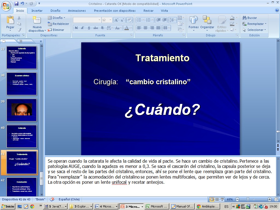Click the Guardar icon in quick access
Viewport: 280px width, 210px height.
16,4
